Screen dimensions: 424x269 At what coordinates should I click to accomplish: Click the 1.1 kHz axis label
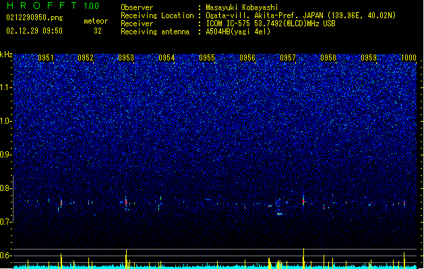[6, 87]
